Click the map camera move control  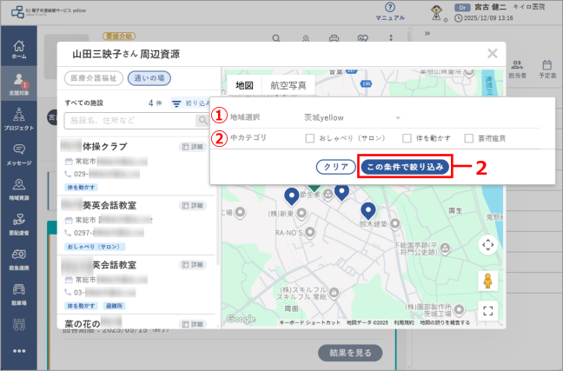(x=488, y=245)
